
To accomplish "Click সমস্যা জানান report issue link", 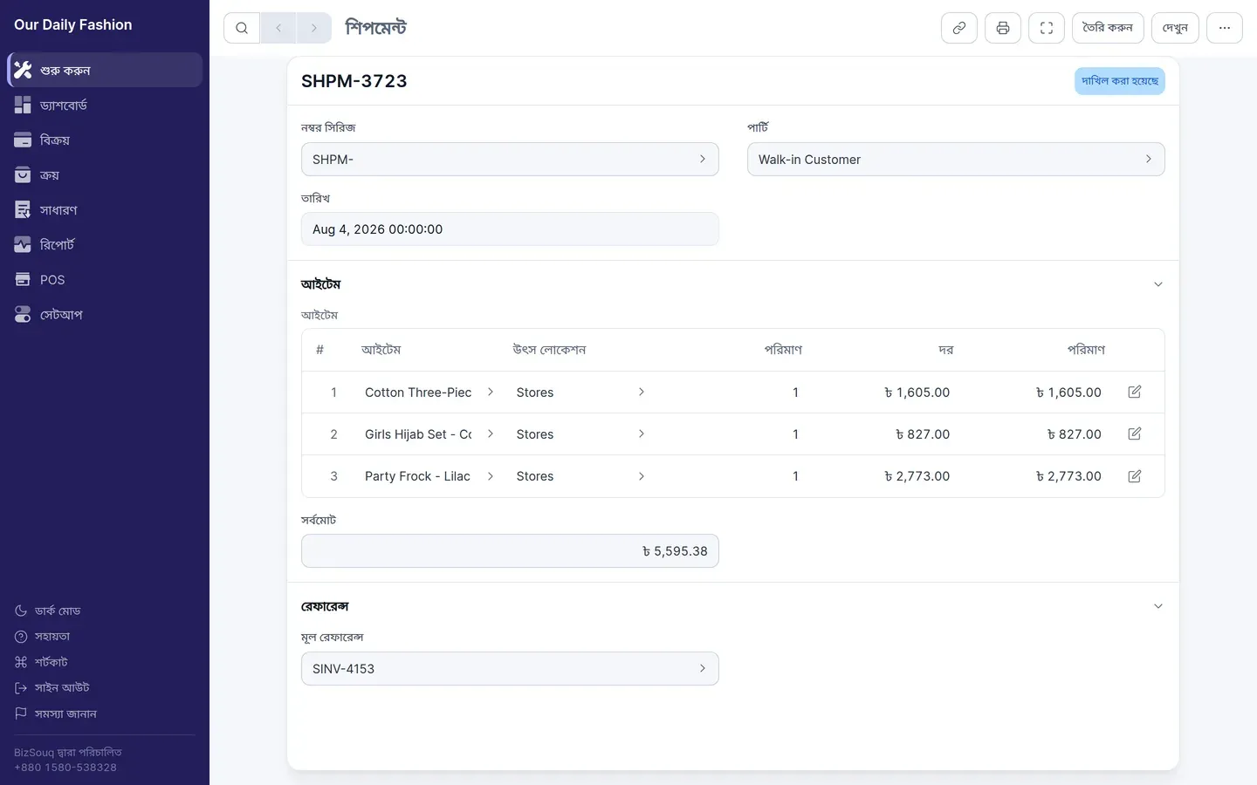I will pyautogui.click(x=56, y=713).
